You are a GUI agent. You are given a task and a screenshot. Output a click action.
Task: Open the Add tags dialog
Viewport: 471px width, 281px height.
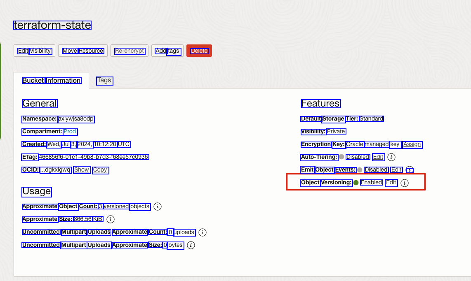point(167,51)
